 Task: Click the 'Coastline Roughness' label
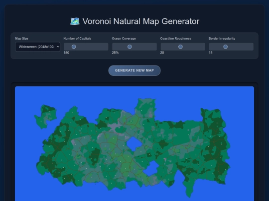click(x=175, y=38)
